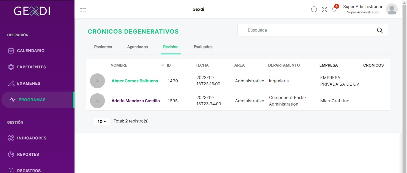This screenshot has height=173, width=407.
Task: Switch to the Pacientes tab
Action: (x=103, y=47)
